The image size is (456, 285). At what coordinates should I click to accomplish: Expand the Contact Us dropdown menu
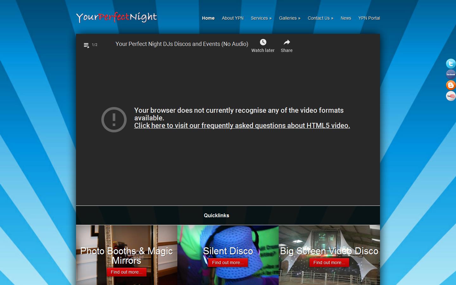[320, 18]
